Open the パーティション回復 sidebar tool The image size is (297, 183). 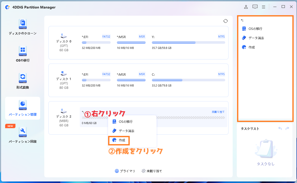tap(23, 135)
